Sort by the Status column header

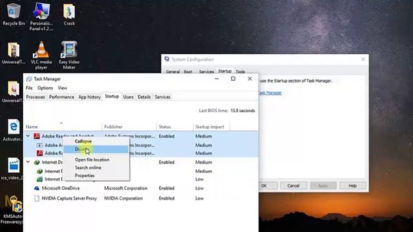pyautogui.click(x=175, y=126)
